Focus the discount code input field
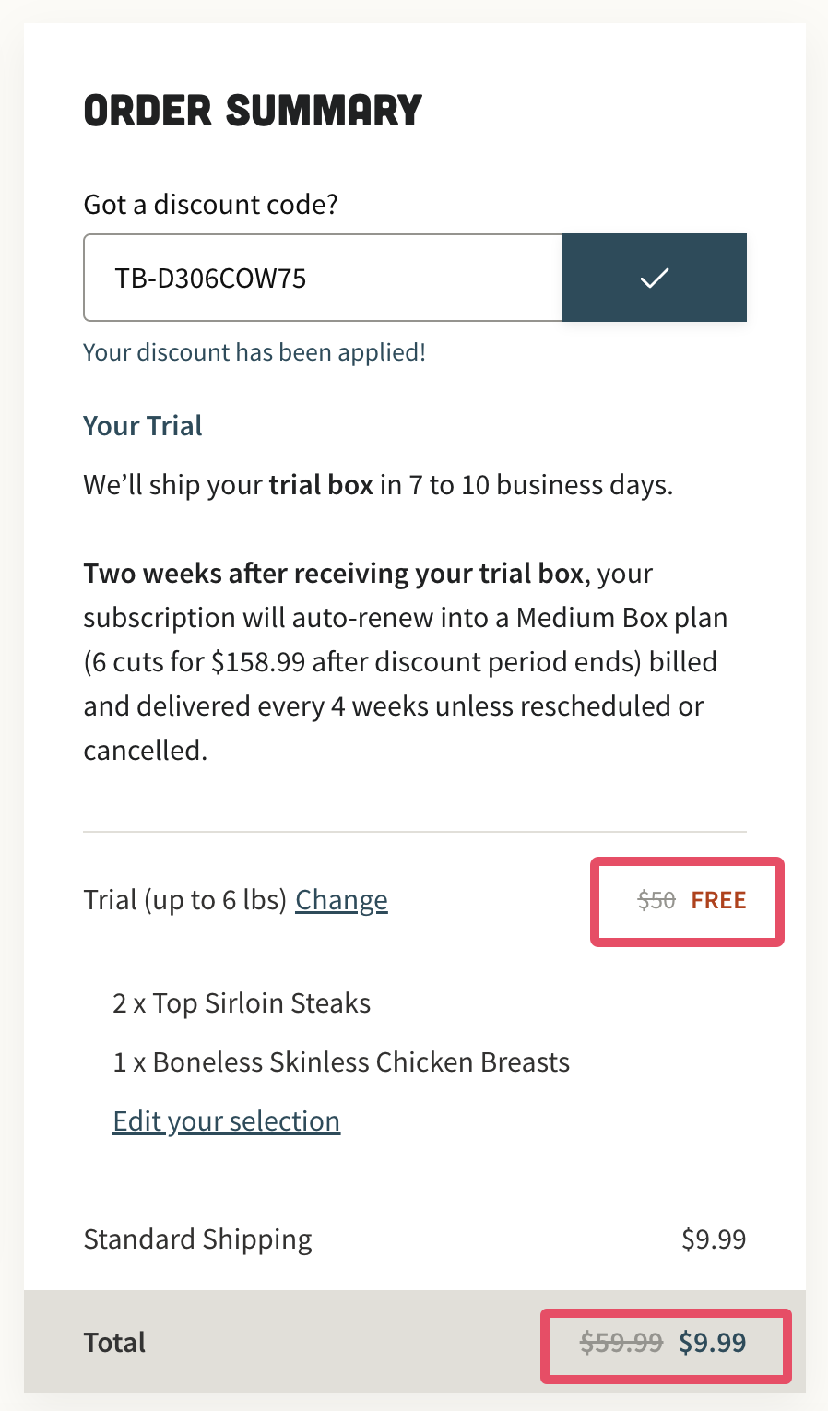828x1411 pixels. tap(323, 278)
